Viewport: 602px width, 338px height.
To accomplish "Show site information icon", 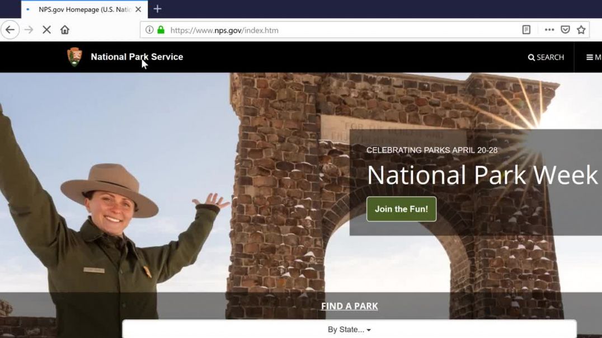I will [149, 30].
